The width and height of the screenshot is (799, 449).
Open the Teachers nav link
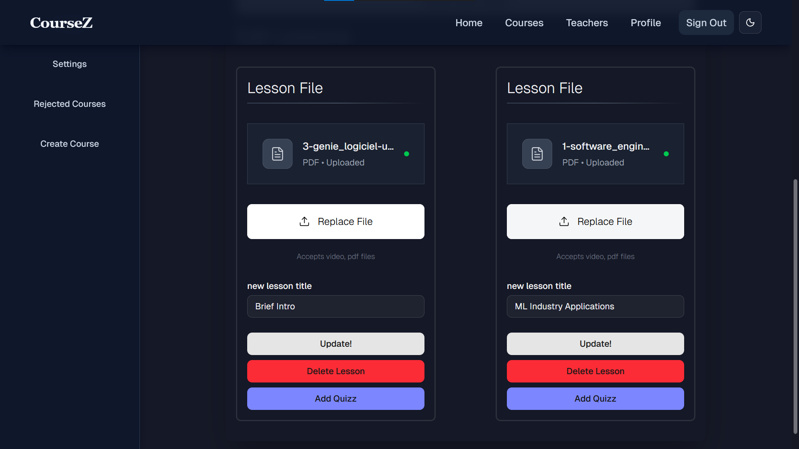point(587,23)
